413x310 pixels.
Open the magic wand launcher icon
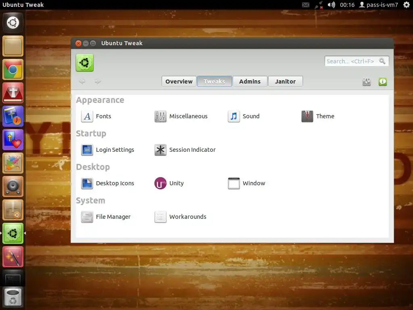[x=13, y=257]
